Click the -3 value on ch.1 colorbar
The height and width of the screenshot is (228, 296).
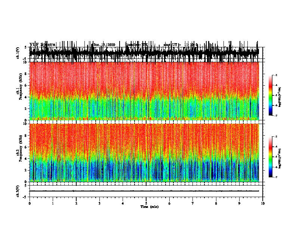click(x=275, y=75)
